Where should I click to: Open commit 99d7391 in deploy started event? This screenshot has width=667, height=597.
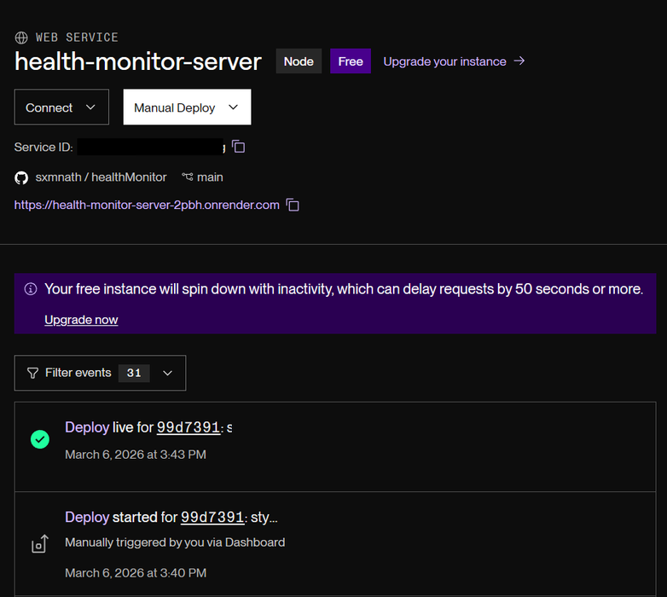212,517
